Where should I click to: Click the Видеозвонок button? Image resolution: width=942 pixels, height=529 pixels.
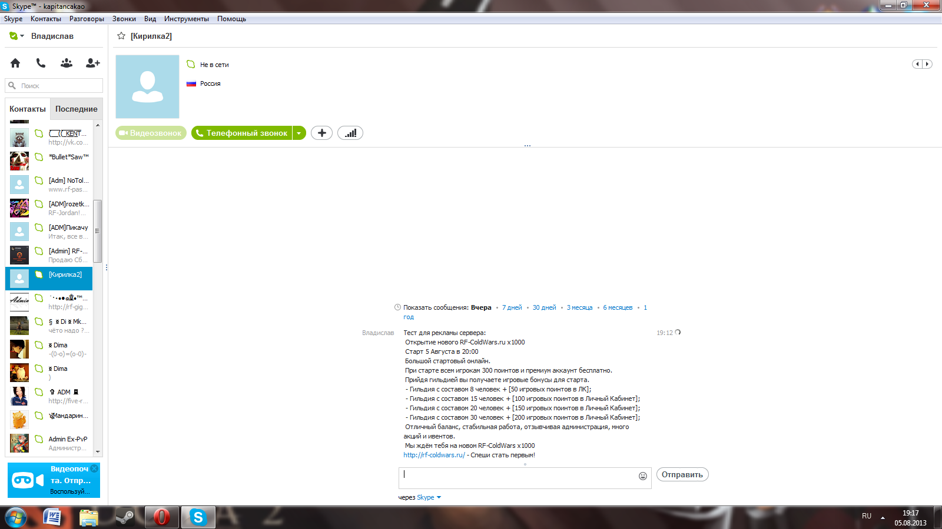coord(151,133)
